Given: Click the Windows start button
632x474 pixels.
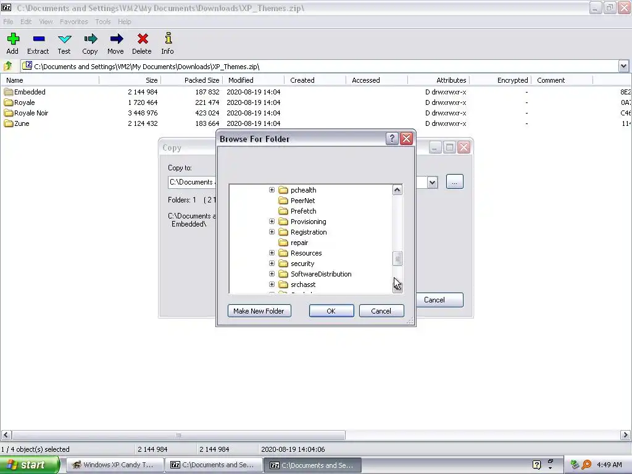Looking at the screenshot, I should pos(30,465).
